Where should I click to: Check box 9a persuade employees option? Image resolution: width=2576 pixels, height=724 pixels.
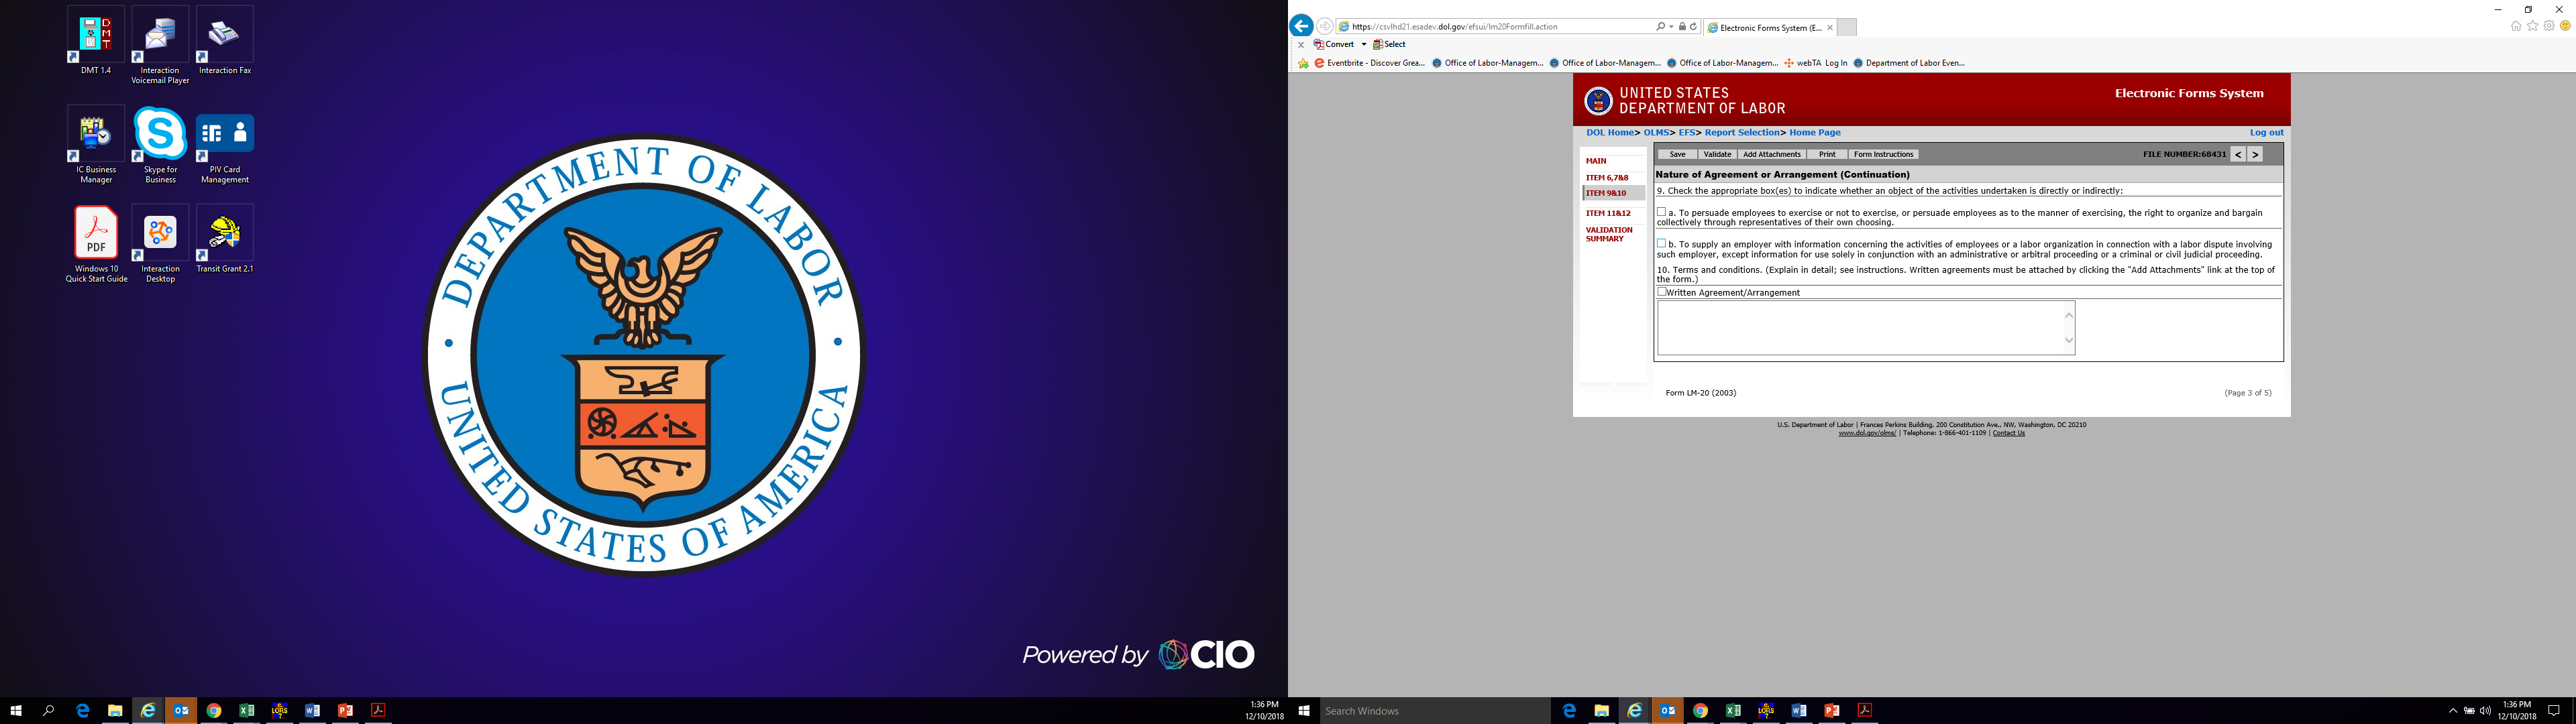tap(1662, 212)
